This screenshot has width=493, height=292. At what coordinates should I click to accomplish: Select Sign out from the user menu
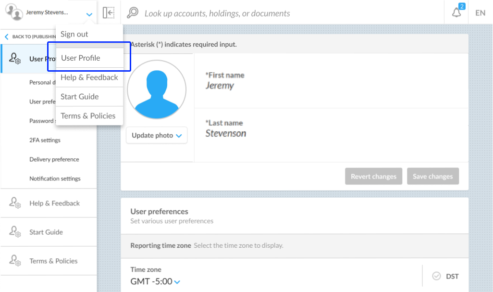tap(74, 34)
